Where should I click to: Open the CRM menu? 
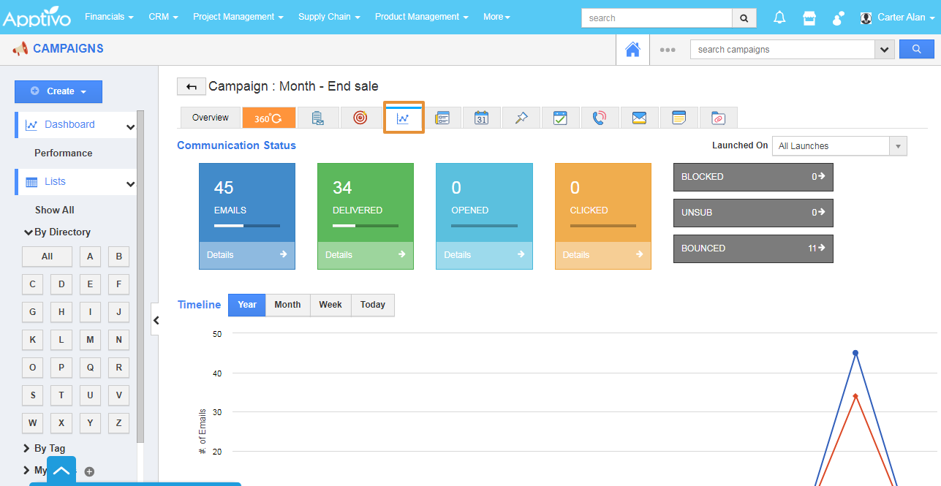click(x=163, y=17)
